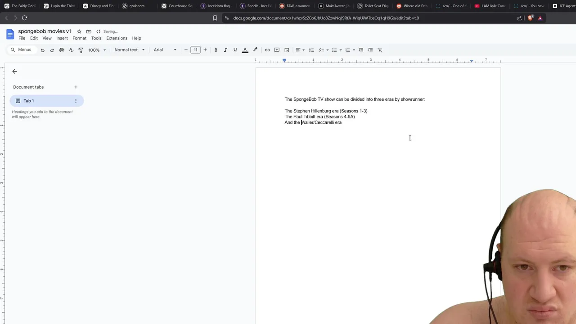Click the font size field
This screenshot has width=576, height=324.
[x=195, y=50]
